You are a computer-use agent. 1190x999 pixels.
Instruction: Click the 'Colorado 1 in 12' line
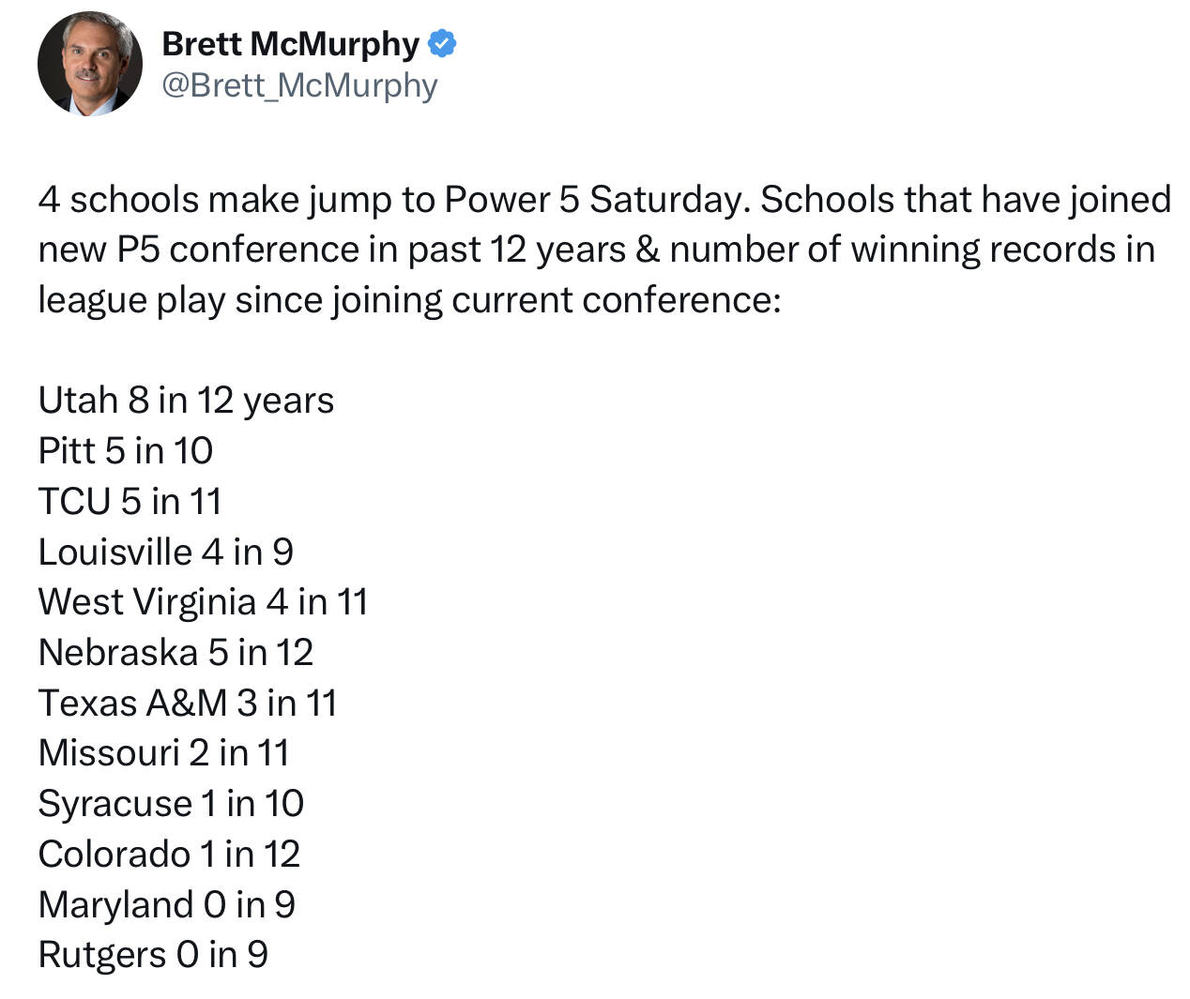coord(169,855)
